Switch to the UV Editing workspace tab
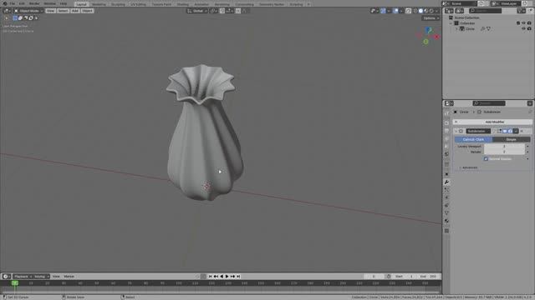 point(138,4)
